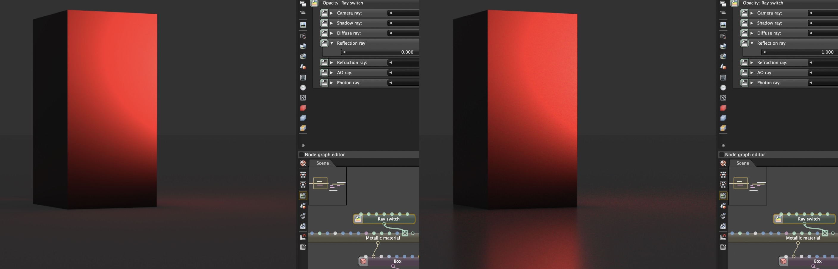Click the grid display icon in left node graph toolbar
Viewport: 838px width, 269px height.
(x=303, y=247)
